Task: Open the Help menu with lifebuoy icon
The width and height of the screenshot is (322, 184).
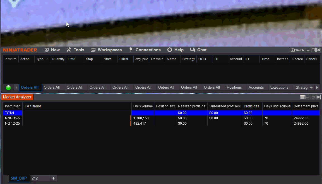Action: [176, 50]
